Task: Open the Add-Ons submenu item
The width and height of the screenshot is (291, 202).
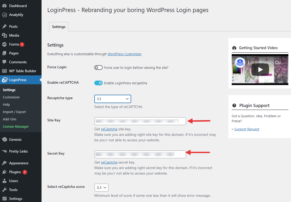Action: (9, 119)
